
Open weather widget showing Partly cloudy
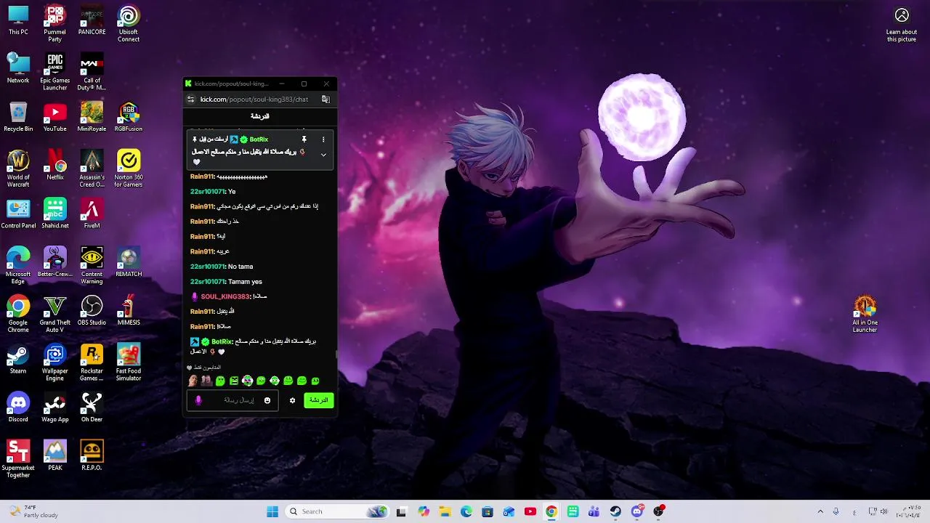coord(35,511)
